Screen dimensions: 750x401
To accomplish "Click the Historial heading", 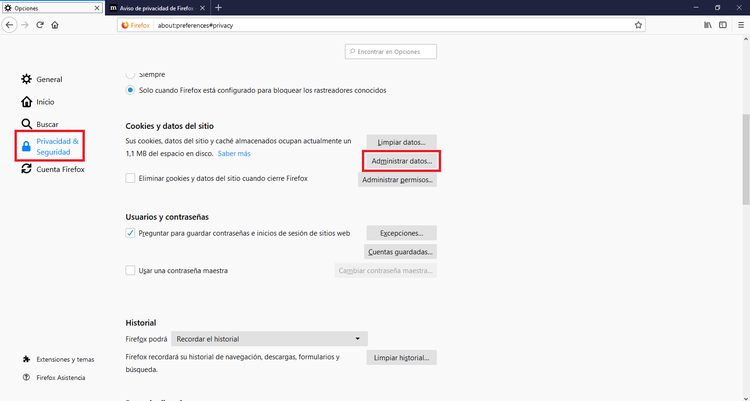I will pos(141,323).
